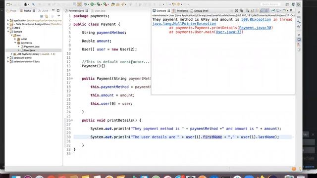Click the 500.0Exception link in console

256,19
